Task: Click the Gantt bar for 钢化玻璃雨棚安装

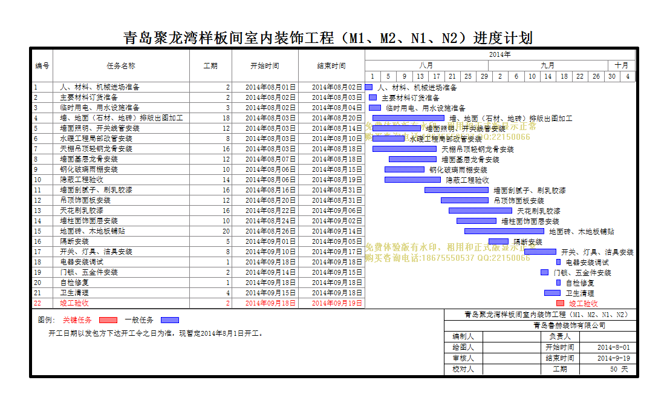Action: coord(405,169)
